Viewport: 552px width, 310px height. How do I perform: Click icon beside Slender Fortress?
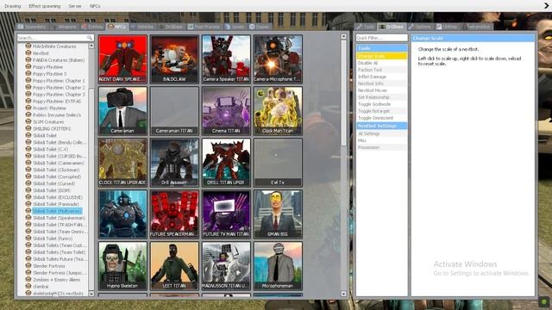(28, 266)
